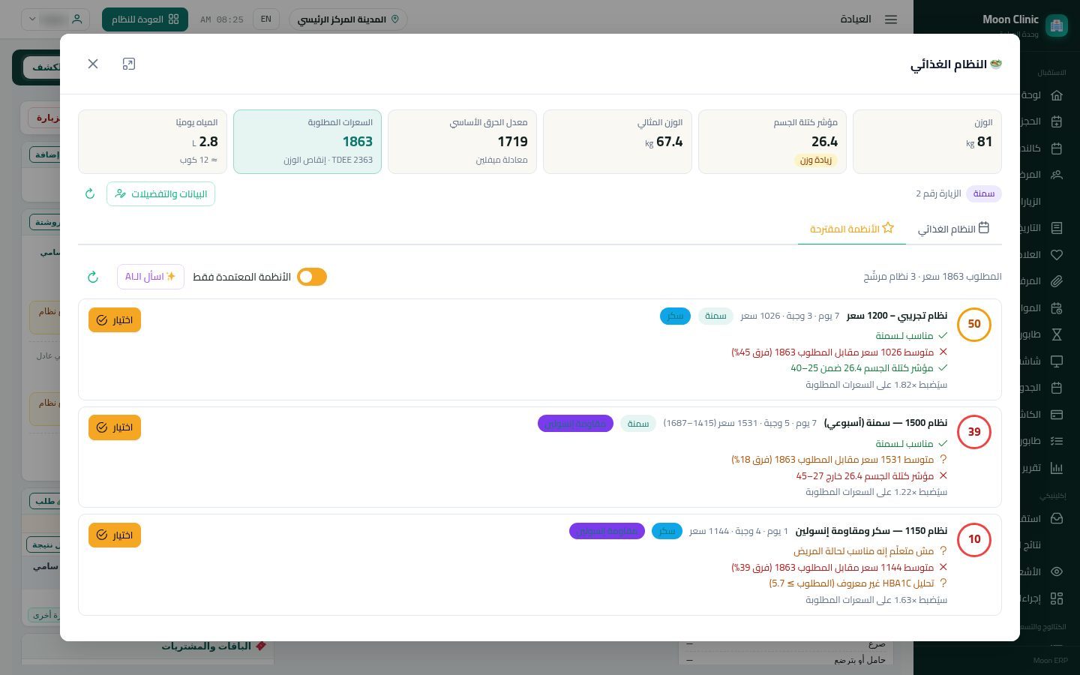Screen dimensions: 1080x675
Task: Click the سكر tag on نظام 1150
Action: click(667, 531)
